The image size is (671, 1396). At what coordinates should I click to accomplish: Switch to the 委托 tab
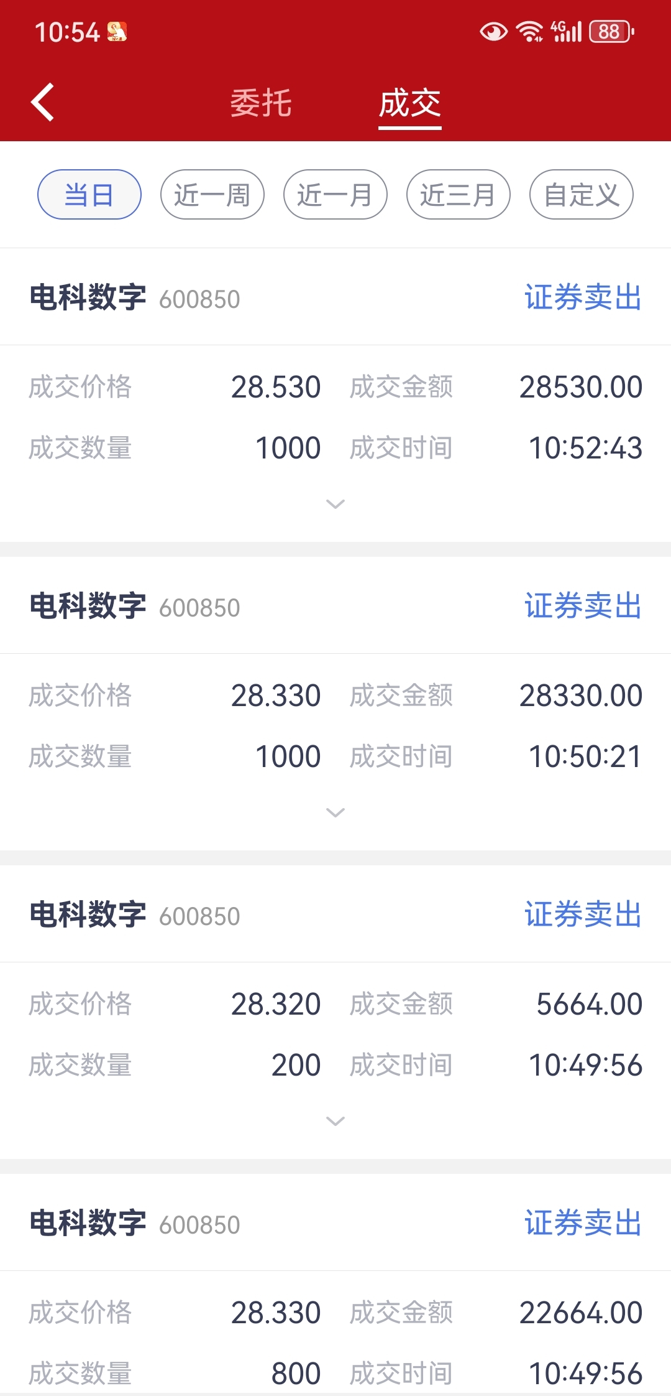(x=261, y=103)
